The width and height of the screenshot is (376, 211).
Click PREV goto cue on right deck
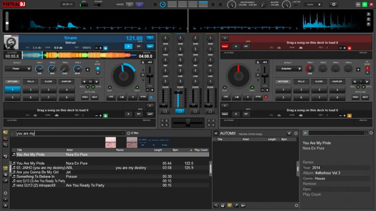(356, 97)
